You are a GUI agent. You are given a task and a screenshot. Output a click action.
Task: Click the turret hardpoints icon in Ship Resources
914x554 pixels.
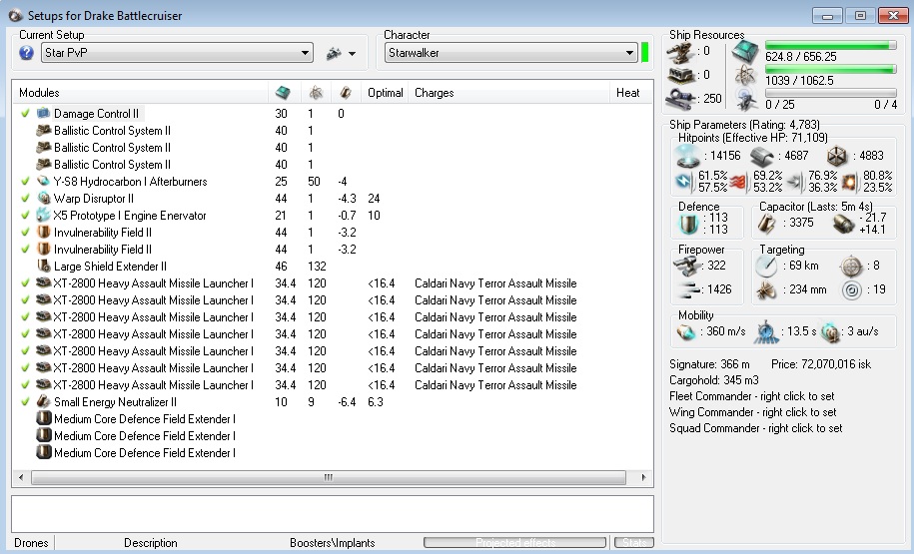point(679,53)
